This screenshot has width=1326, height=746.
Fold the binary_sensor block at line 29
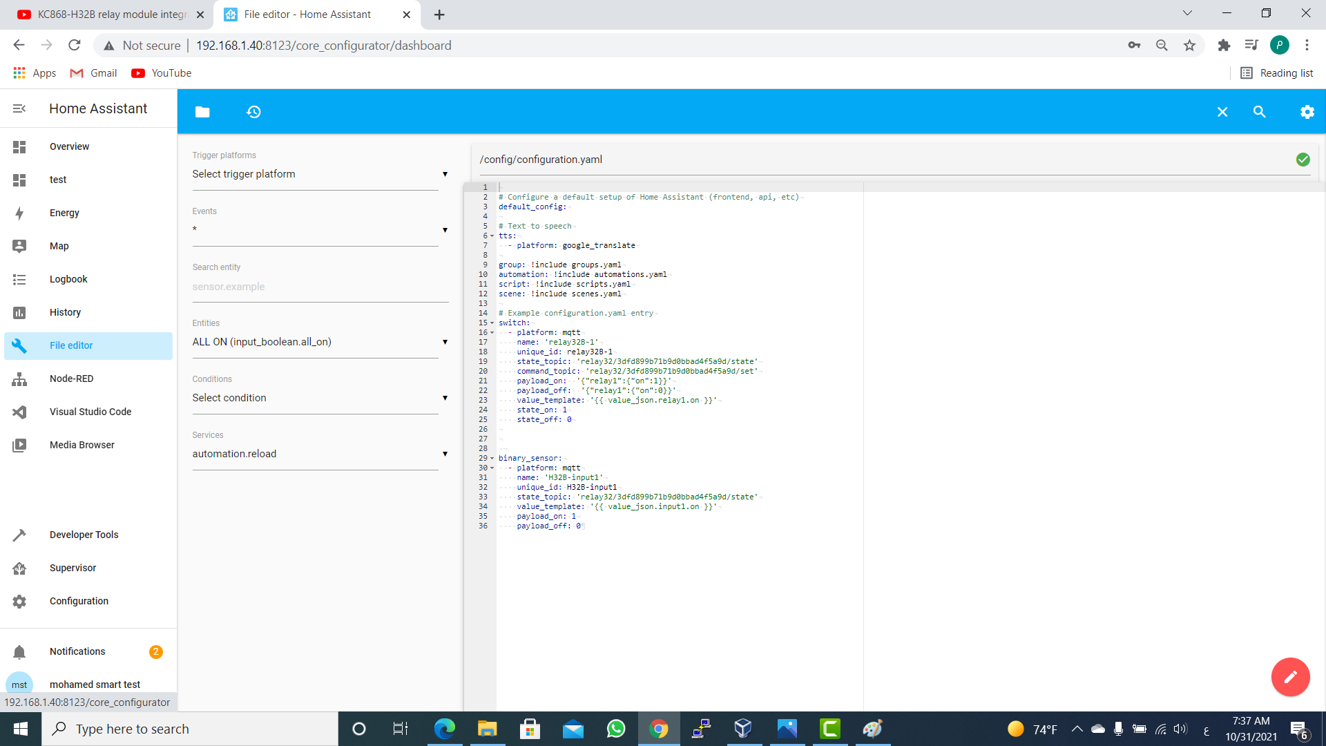(492, 459)
